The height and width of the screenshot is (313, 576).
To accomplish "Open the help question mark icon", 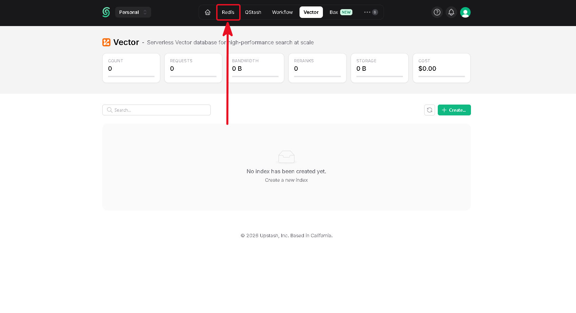I will click(437, 12).
